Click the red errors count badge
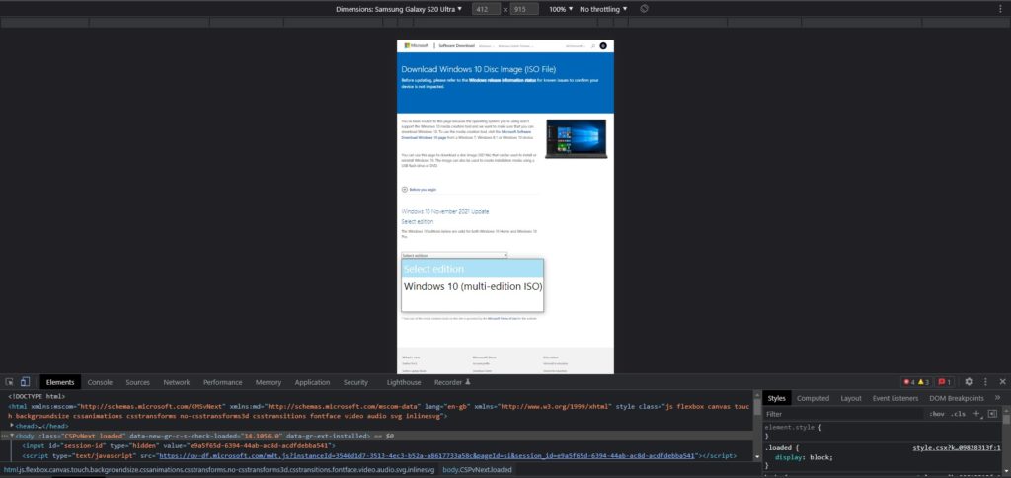The height and width of the screenshot is (478, 1011). [x=909, y=382]
